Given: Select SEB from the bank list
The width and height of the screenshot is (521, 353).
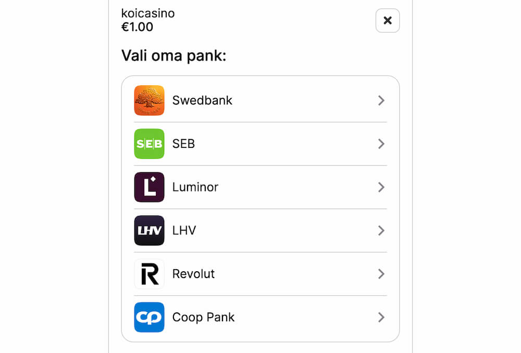Looking at the screenshot, I should click(x=234, y=144).
